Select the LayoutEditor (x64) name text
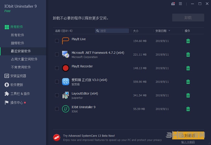This screenshot has width=211, height=145. [85, 94]
